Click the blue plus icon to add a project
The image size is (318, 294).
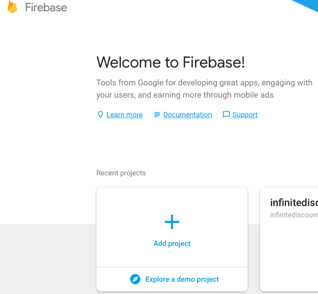[172, 222]
